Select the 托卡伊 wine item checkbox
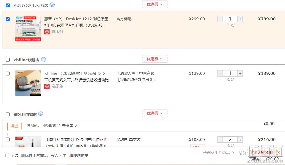The width and height of the screenshot is (285, 165). [8, 139]
